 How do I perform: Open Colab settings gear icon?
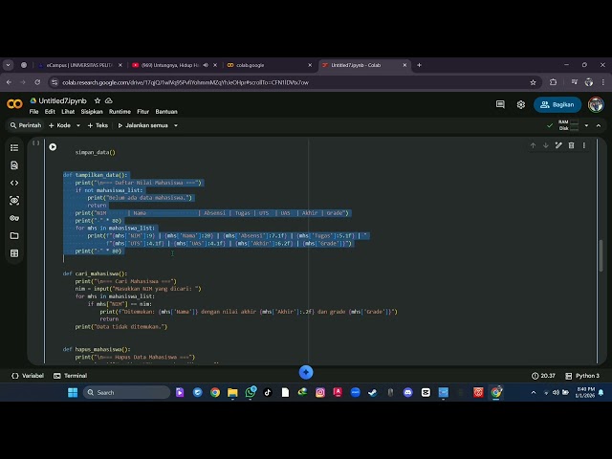(520, 104)
